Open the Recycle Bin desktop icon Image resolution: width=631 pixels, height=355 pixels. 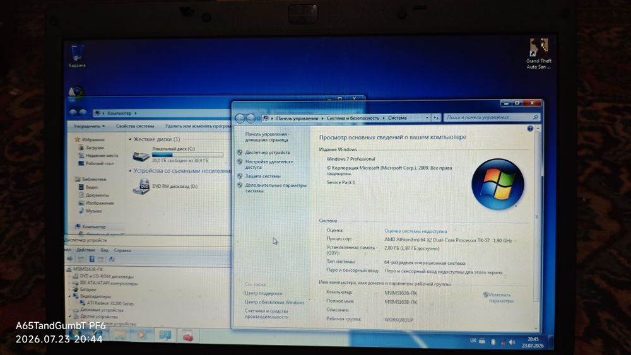coord(77,56)
